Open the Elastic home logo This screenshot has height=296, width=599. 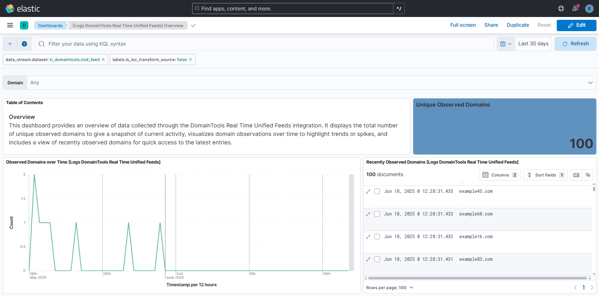pyautogui.click(x=23, y=8)
